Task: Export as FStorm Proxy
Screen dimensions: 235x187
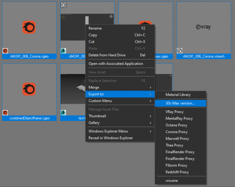Action: tap(180, 166)
